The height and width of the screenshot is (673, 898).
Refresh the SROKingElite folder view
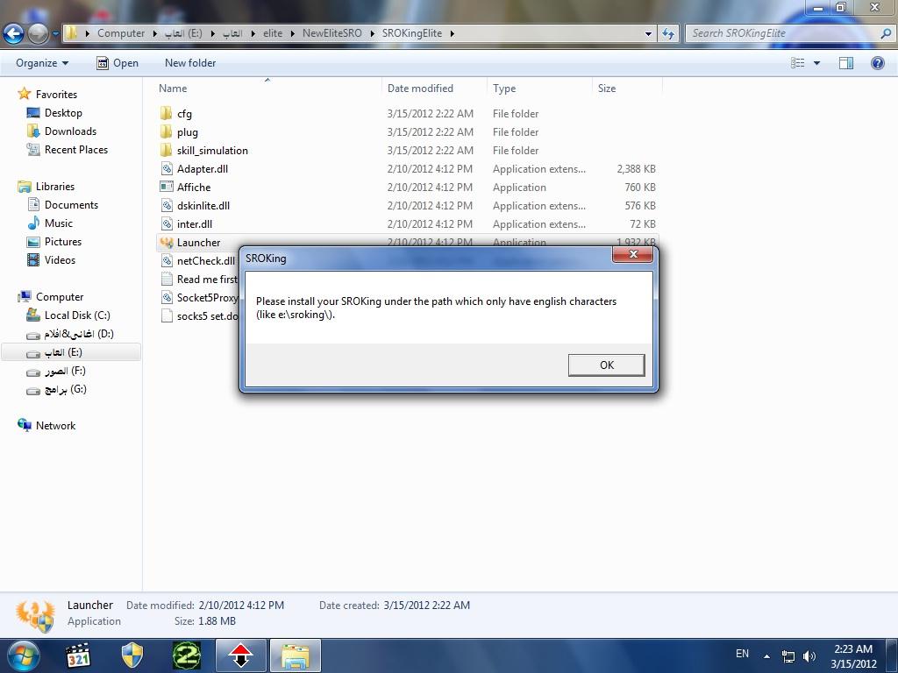(x=667, y=34)
